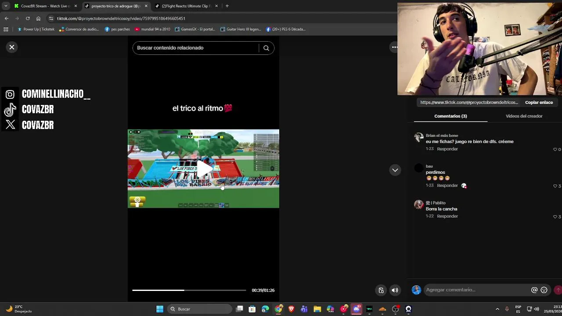Click the tiktok.com address bar URL
Image resolution: width=562 pixels, height=316 pixels.
coord(121,18)
